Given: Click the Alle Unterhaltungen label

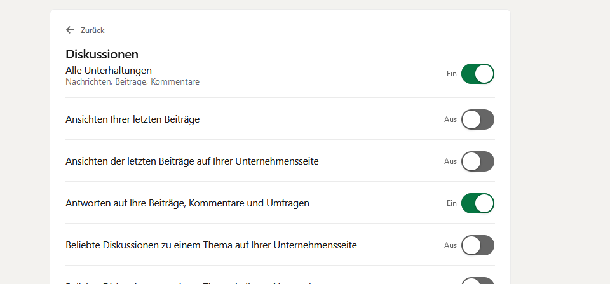Looking at the screenshot, I should (x=109, y=70).
